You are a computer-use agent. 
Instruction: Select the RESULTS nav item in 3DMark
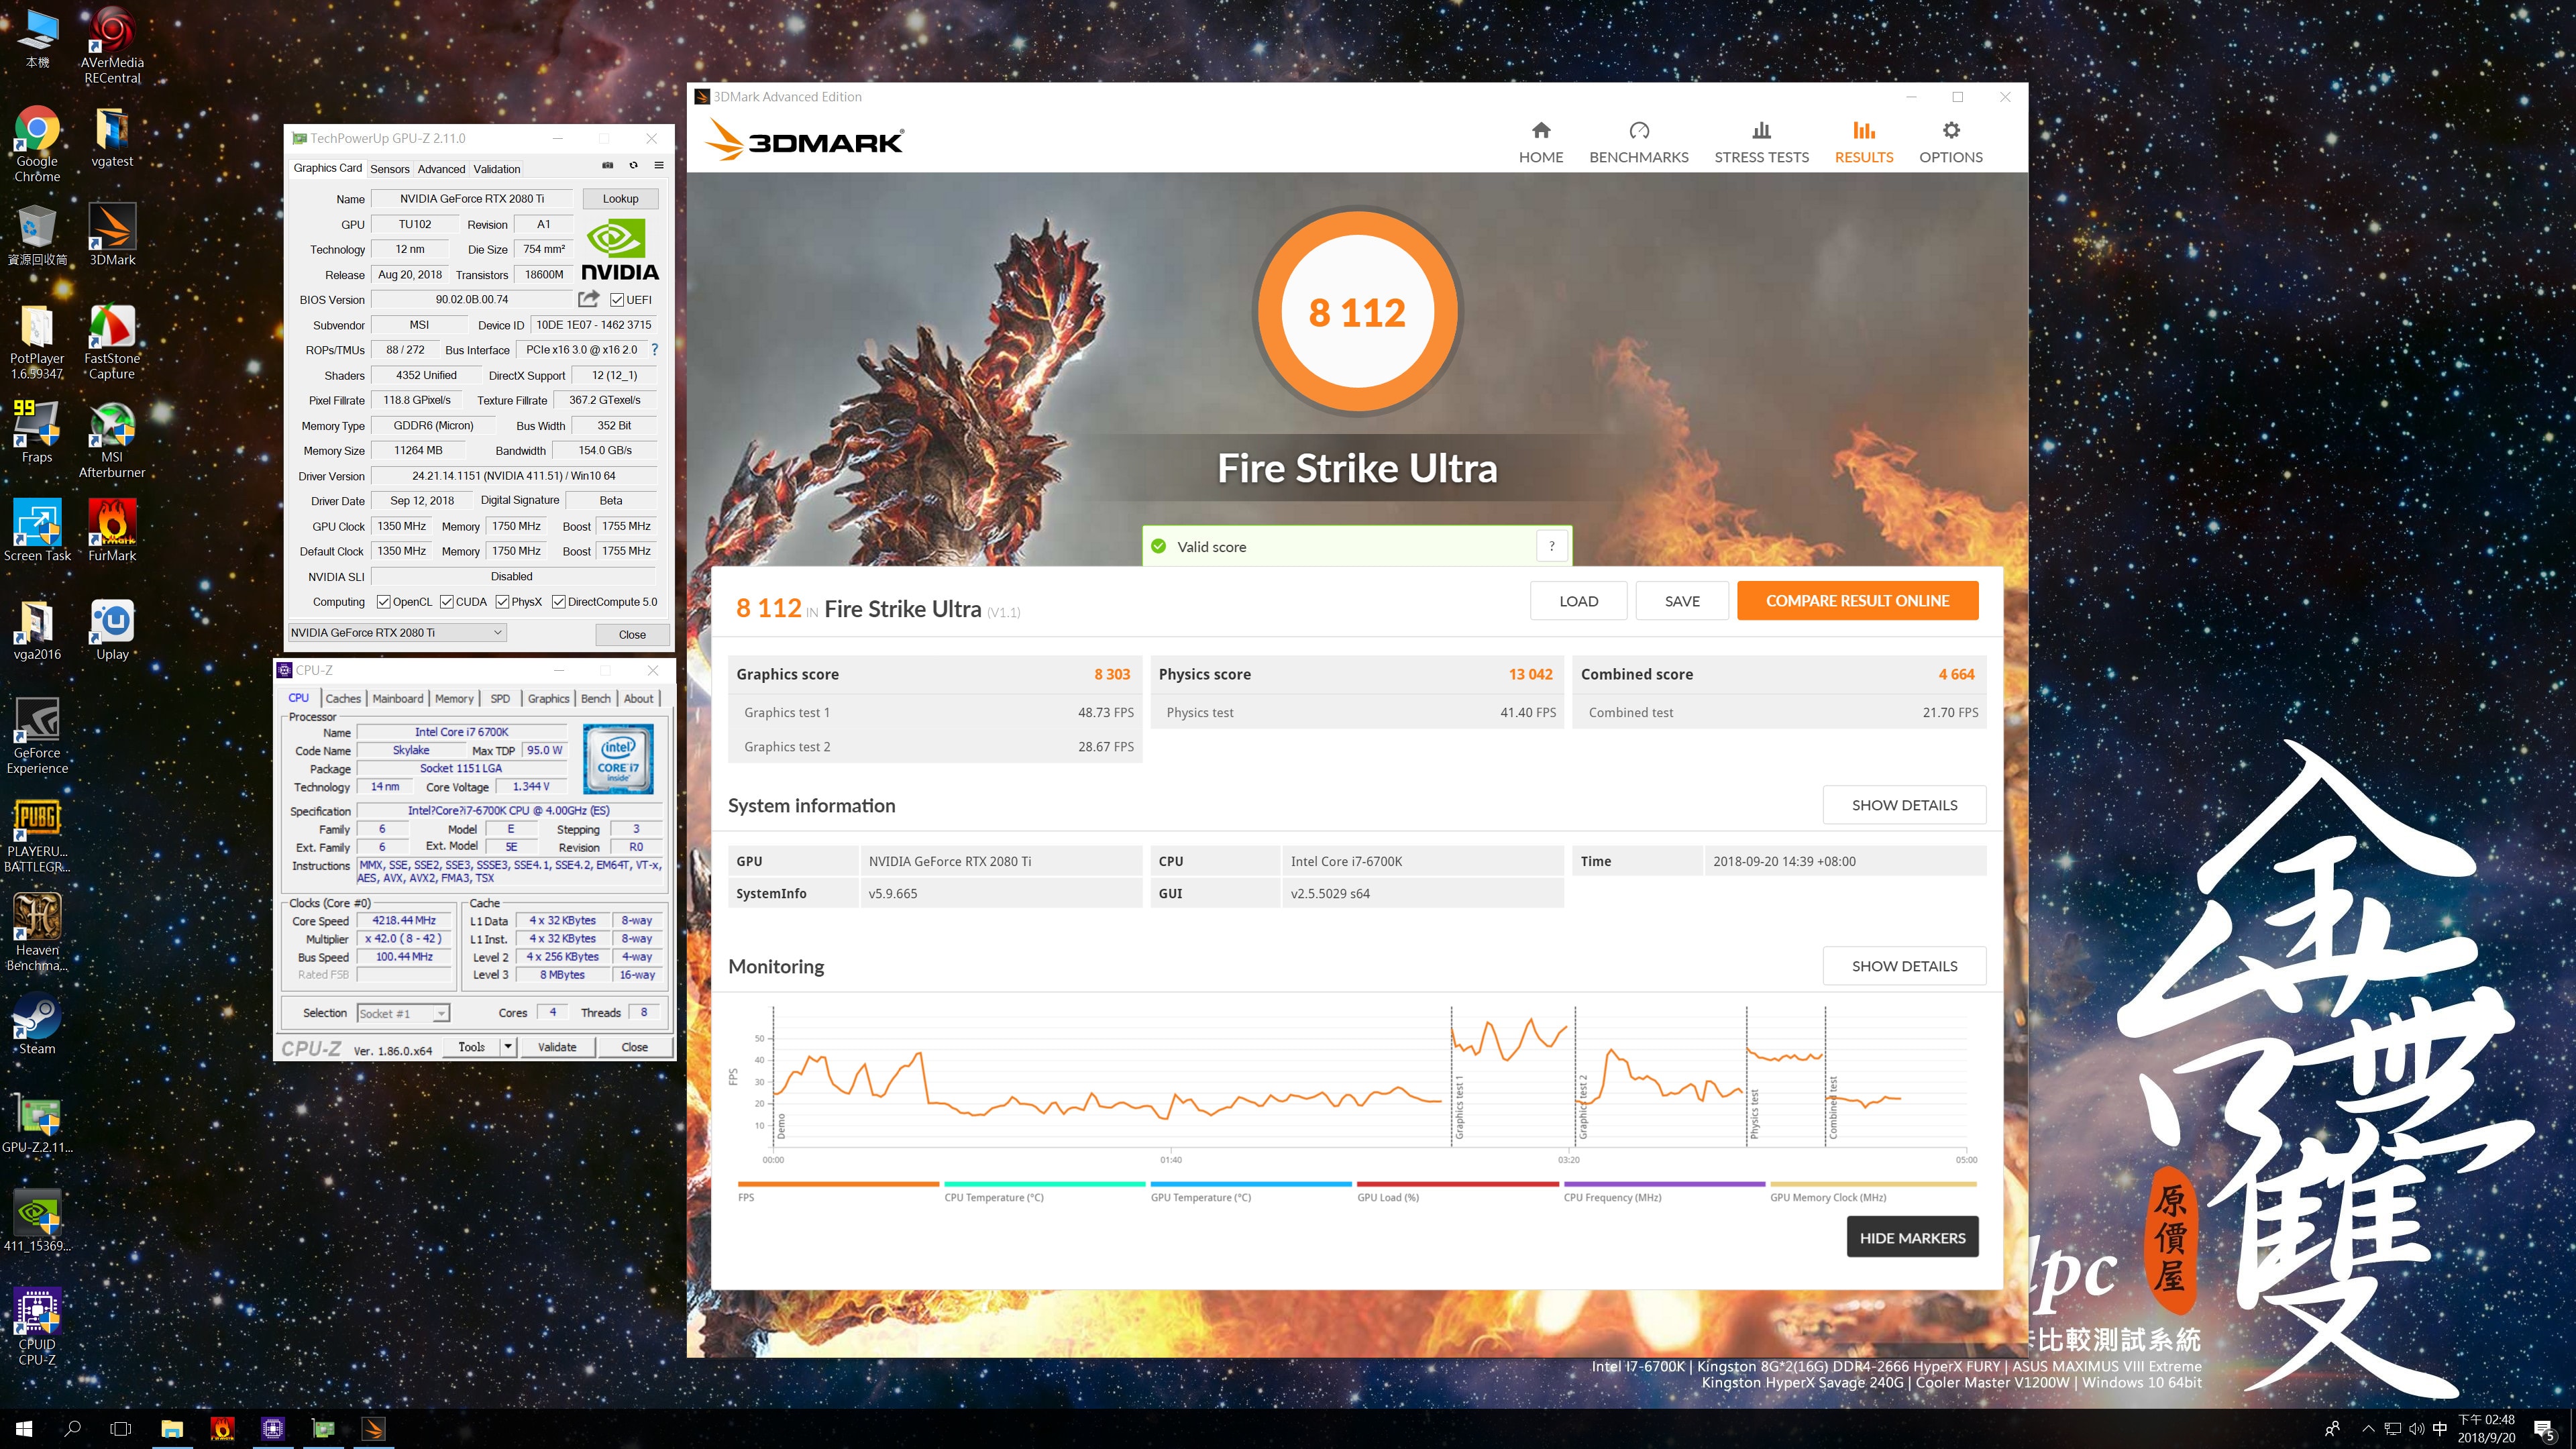(x=1863, y=143)
